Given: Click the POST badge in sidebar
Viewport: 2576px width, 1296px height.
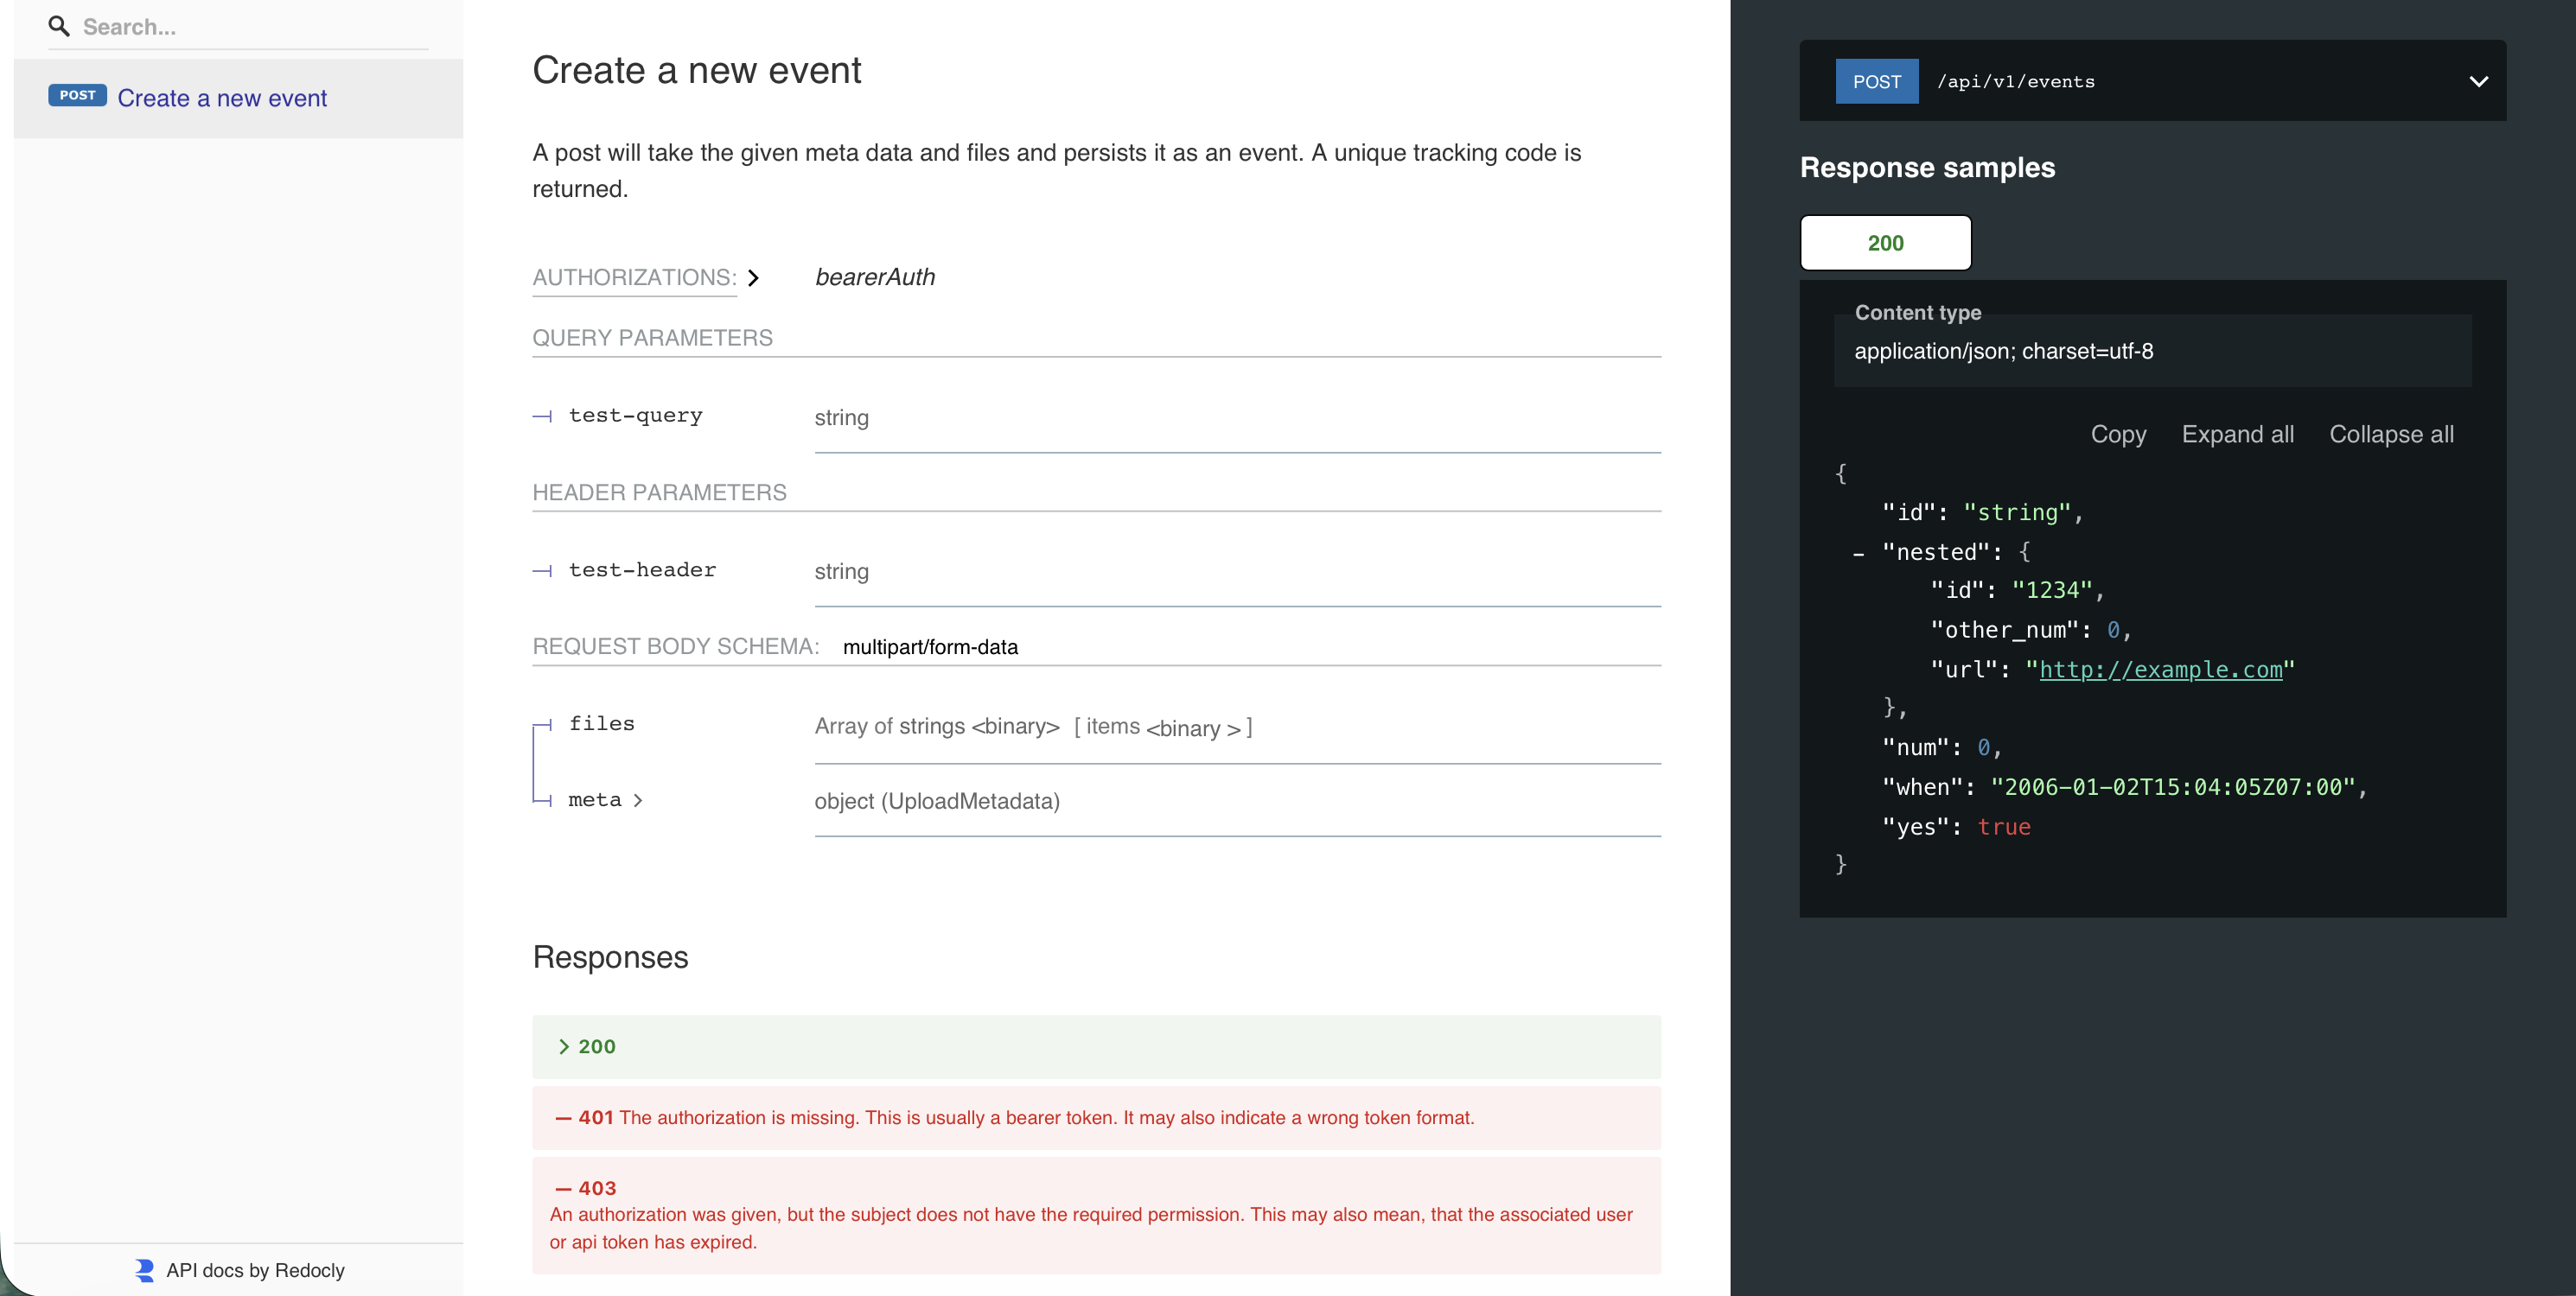Looking at the screenshot, I should pos(77,96).
